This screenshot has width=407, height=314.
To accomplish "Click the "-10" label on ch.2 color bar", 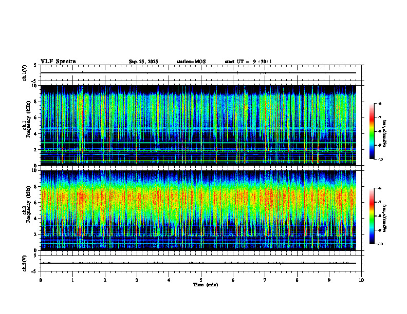I will click(380, 244).
